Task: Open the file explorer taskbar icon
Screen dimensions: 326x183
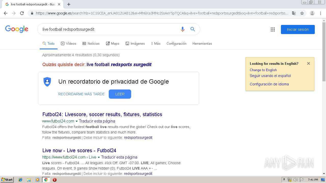Action: (x=29, y=180)
